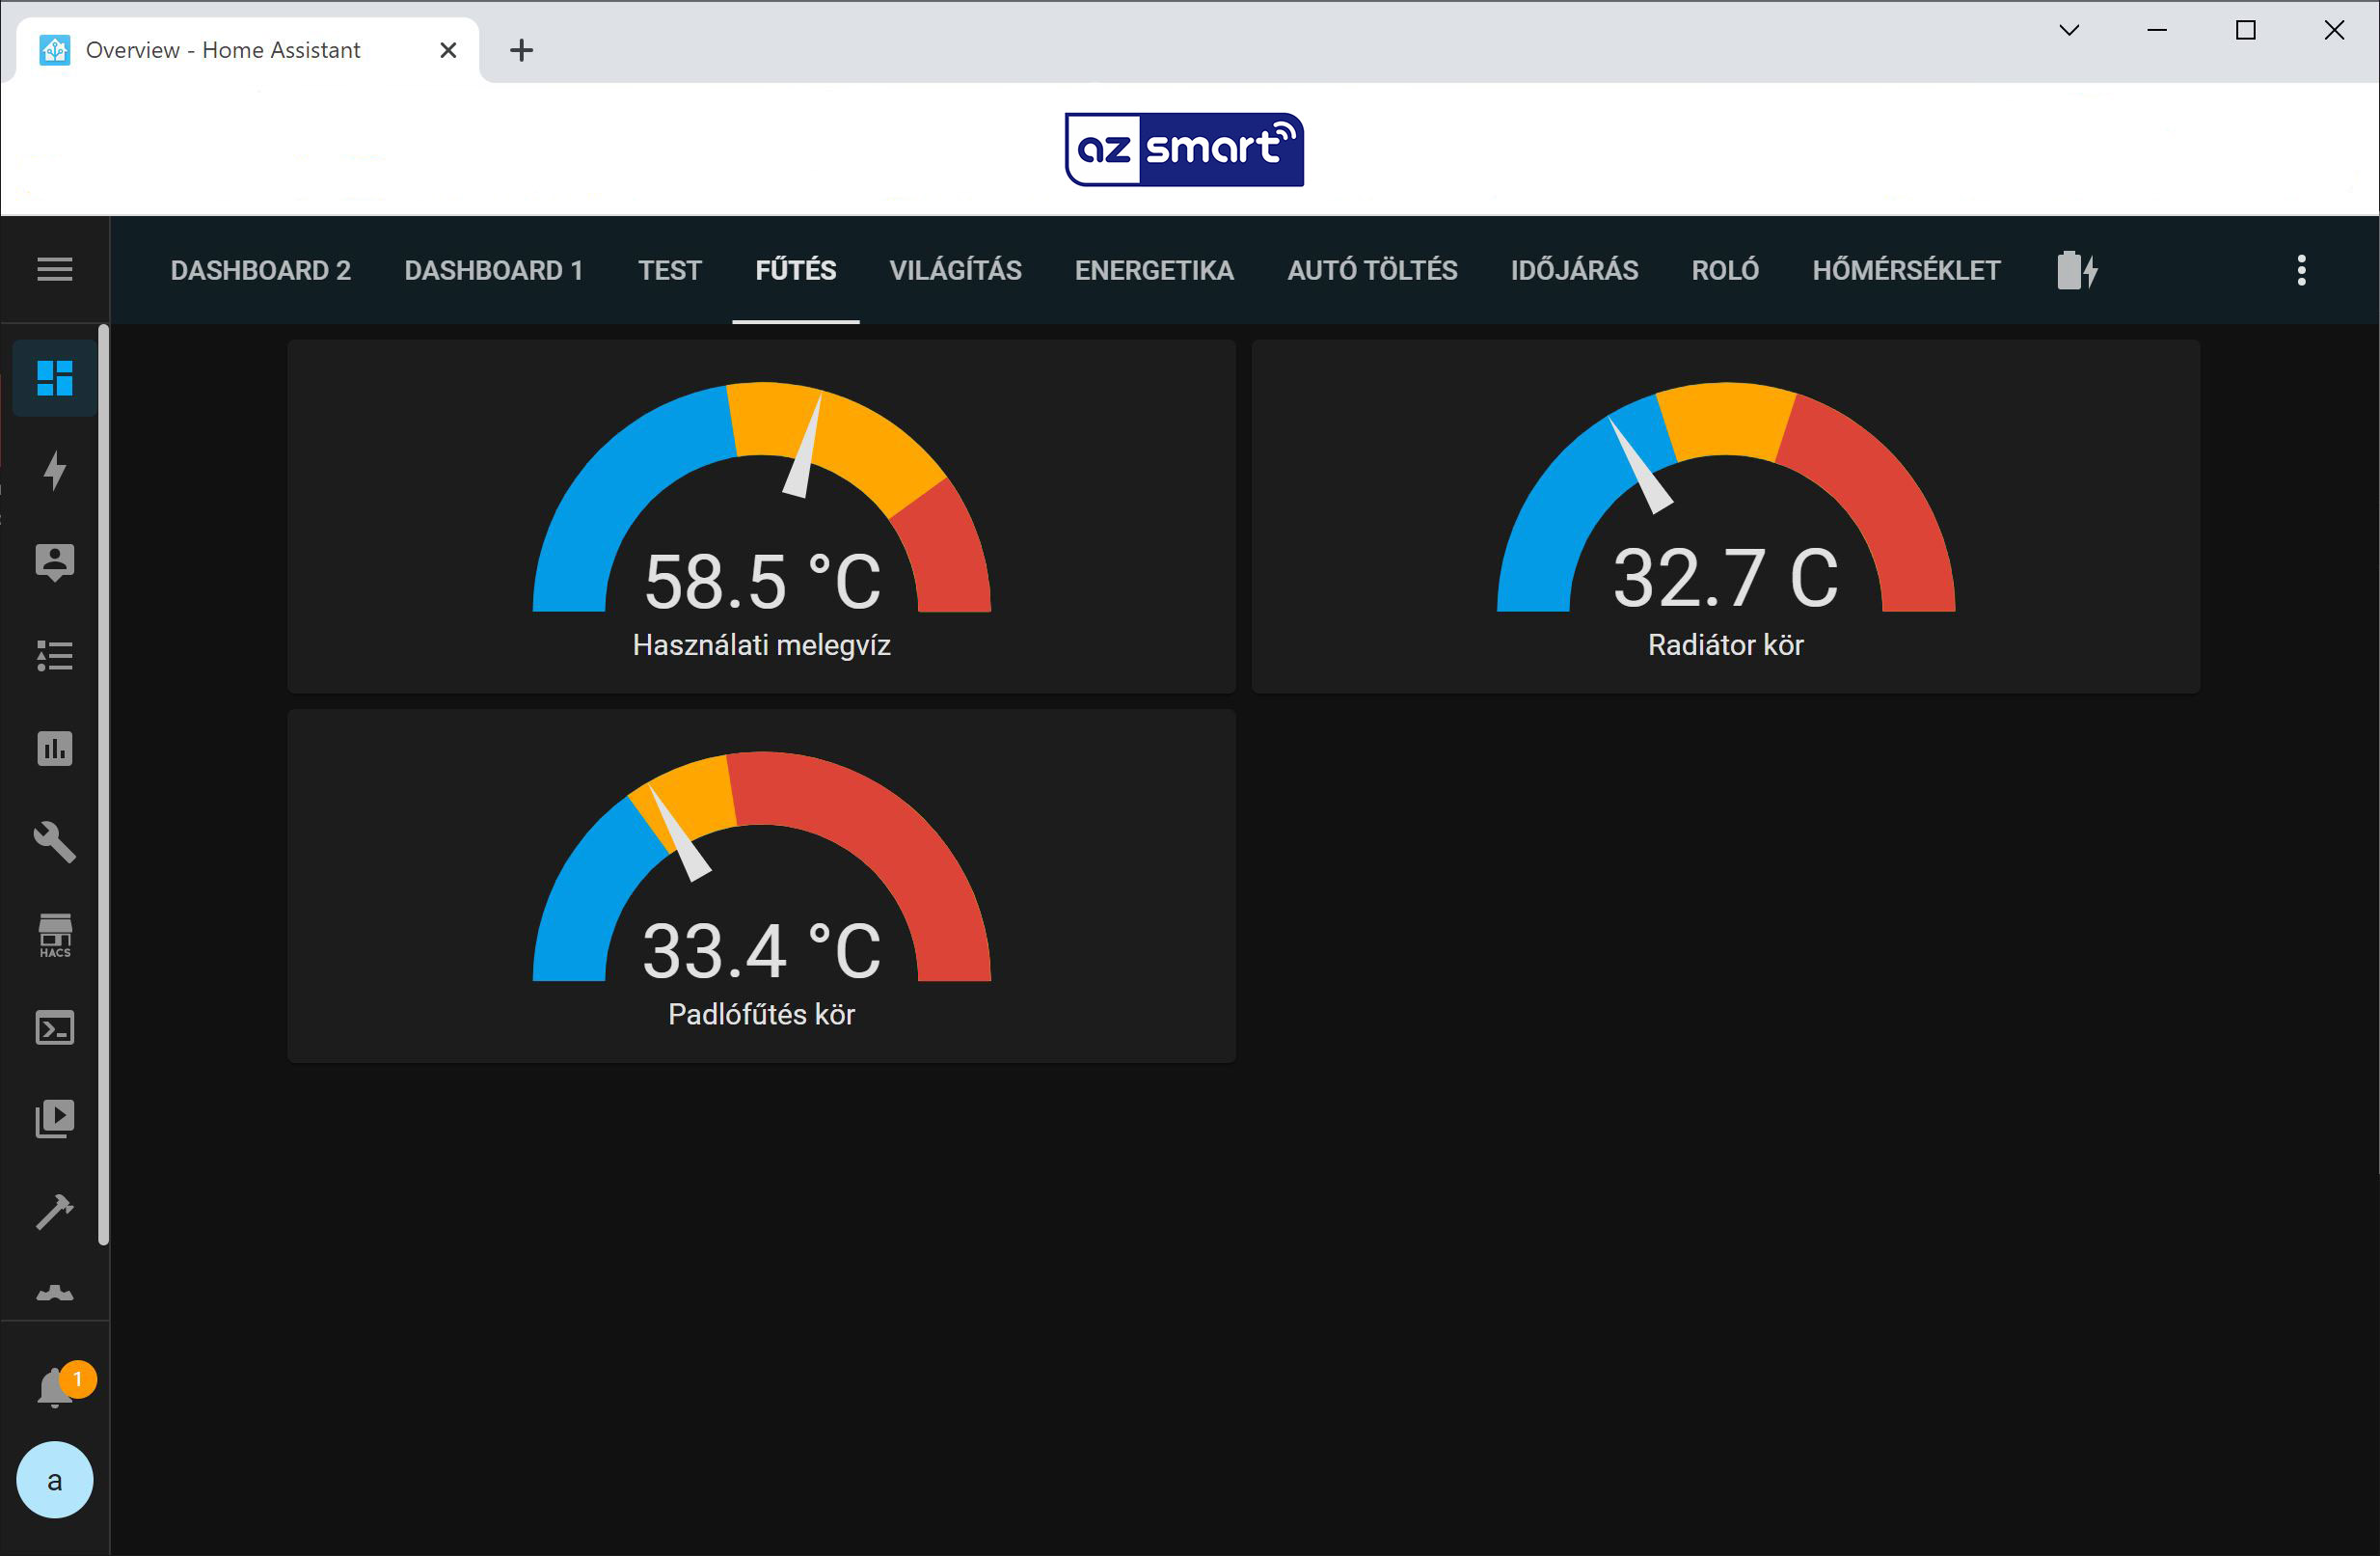
Task: Switch to HŐMÉRSÉKLET tab
Action: (x=1906, y=270)
